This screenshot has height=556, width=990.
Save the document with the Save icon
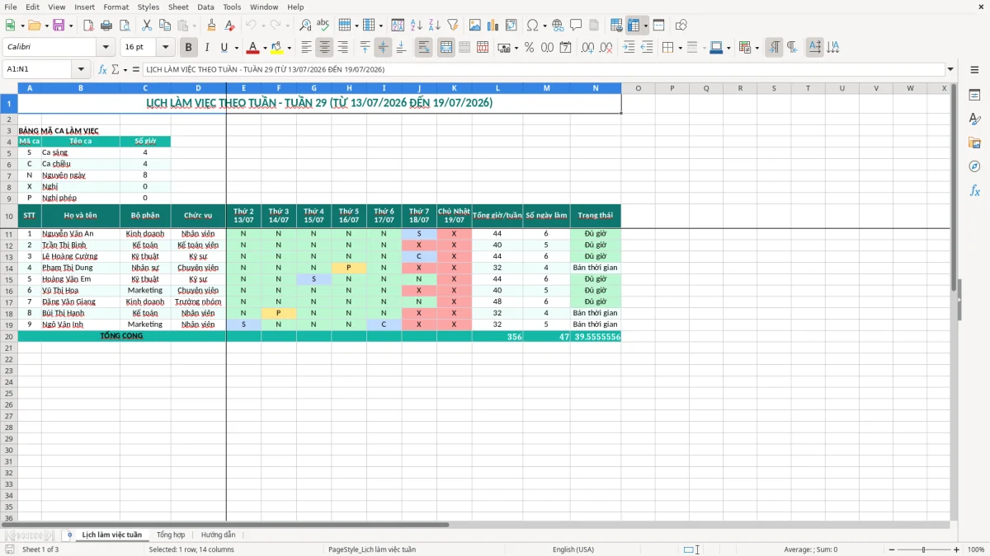point(59,26)
